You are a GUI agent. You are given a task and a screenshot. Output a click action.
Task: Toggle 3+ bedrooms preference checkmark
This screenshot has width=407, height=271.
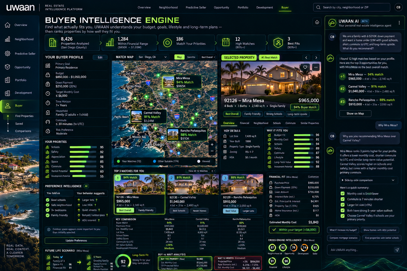[48, 210]
